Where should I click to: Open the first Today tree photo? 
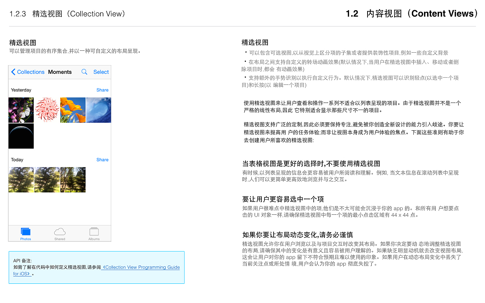tap(21, 180)
